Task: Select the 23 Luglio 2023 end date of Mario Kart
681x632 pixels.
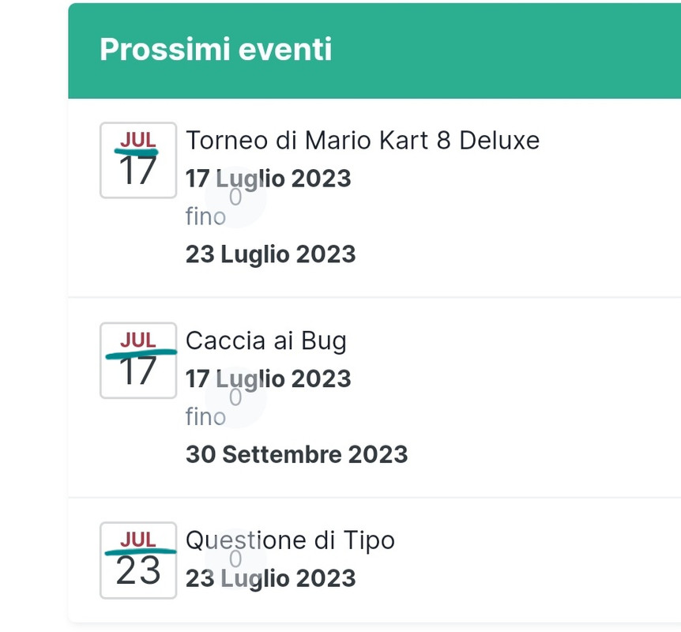Action: coord(270,254)
